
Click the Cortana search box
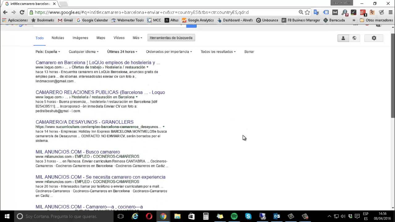pyautogui.click(x=64, y=216)
